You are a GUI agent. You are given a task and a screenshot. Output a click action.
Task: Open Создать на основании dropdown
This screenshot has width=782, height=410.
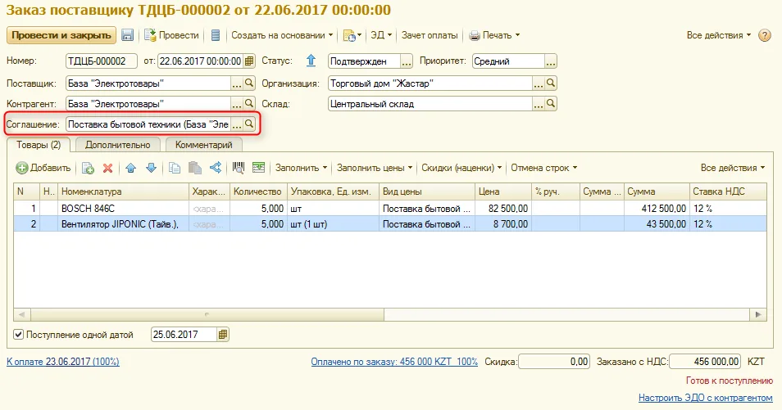(282, 35)
